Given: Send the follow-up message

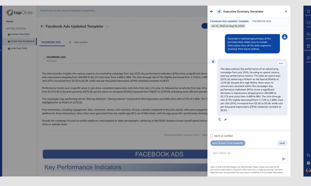Looking at the screenshot, I should (284, 159).
